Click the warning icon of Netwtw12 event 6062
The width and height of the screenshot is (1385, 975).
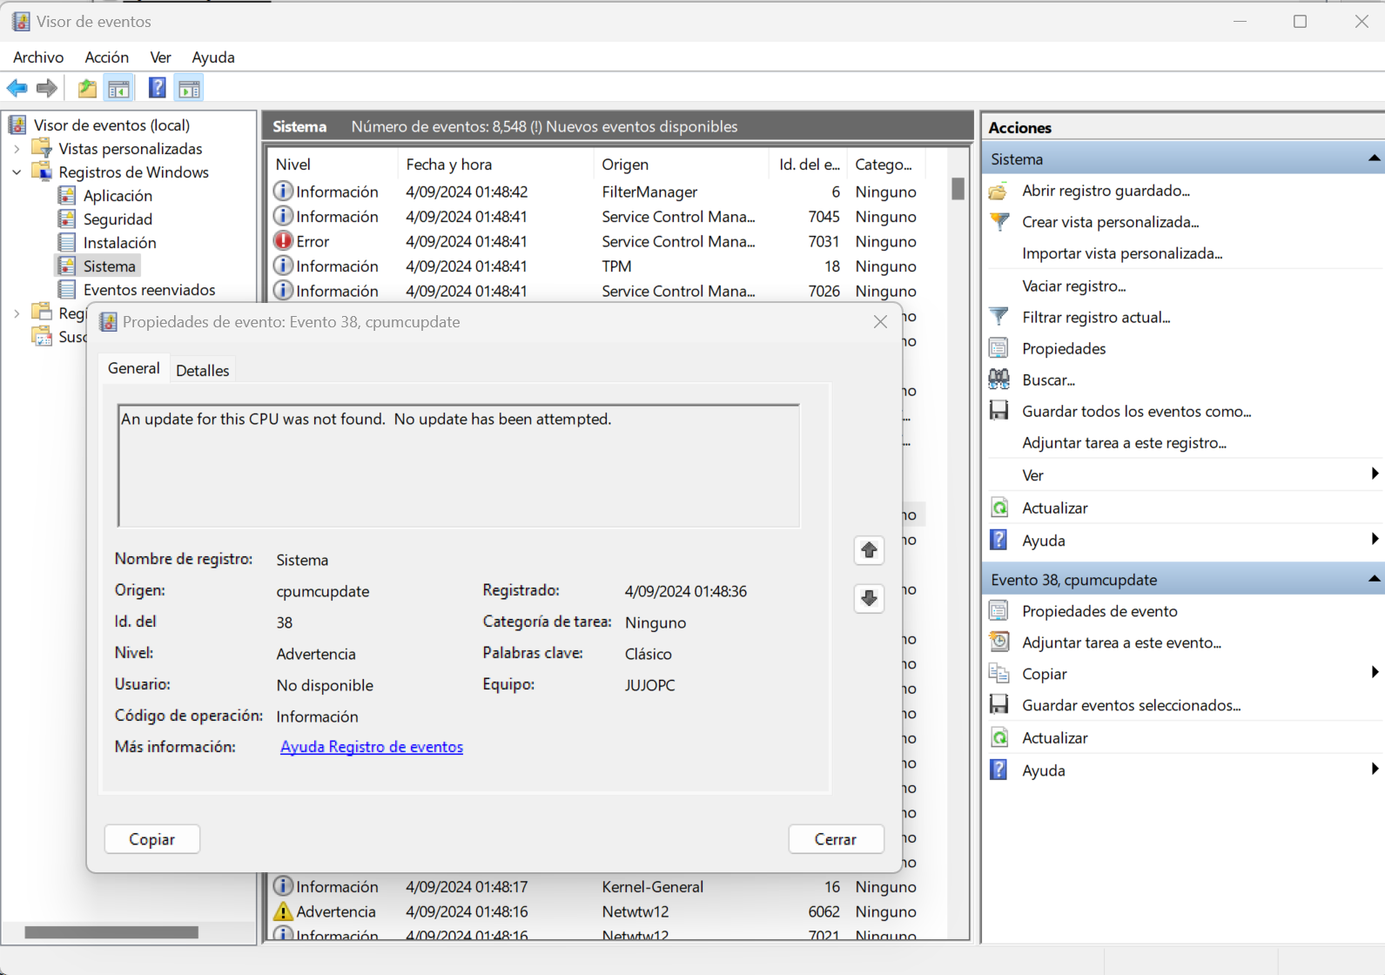(x=283, y=911)
